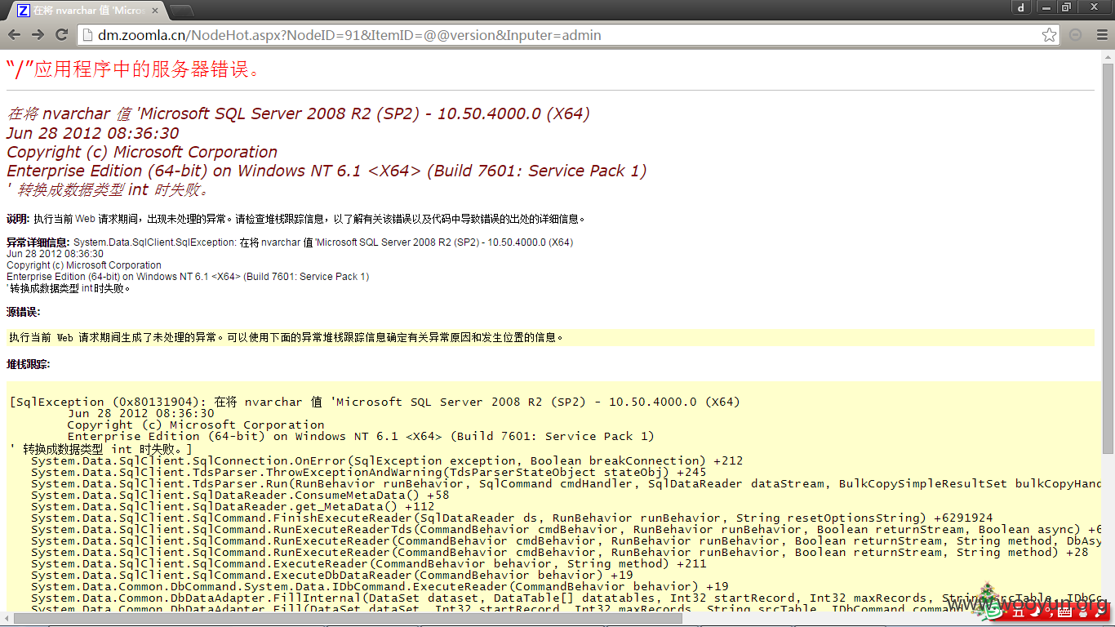Click the '[SqlException (0x80131904)' stack trace line
The height and width of the screenshot is (627, 1115).
375,402
